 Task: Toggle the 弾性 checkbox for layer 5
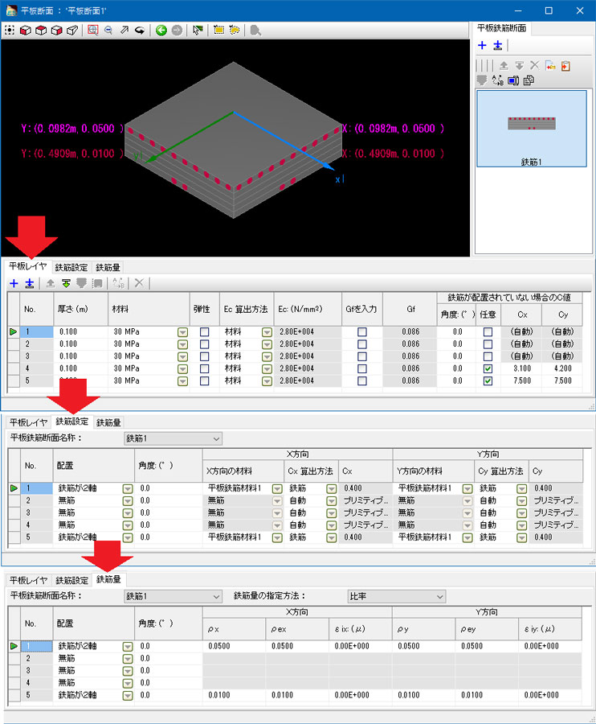(205, 381)
